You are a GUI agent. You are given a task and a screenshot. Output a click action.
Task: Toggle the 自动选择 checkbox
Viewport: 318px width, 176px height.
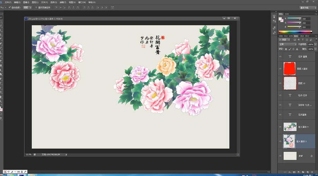(10, 7)
